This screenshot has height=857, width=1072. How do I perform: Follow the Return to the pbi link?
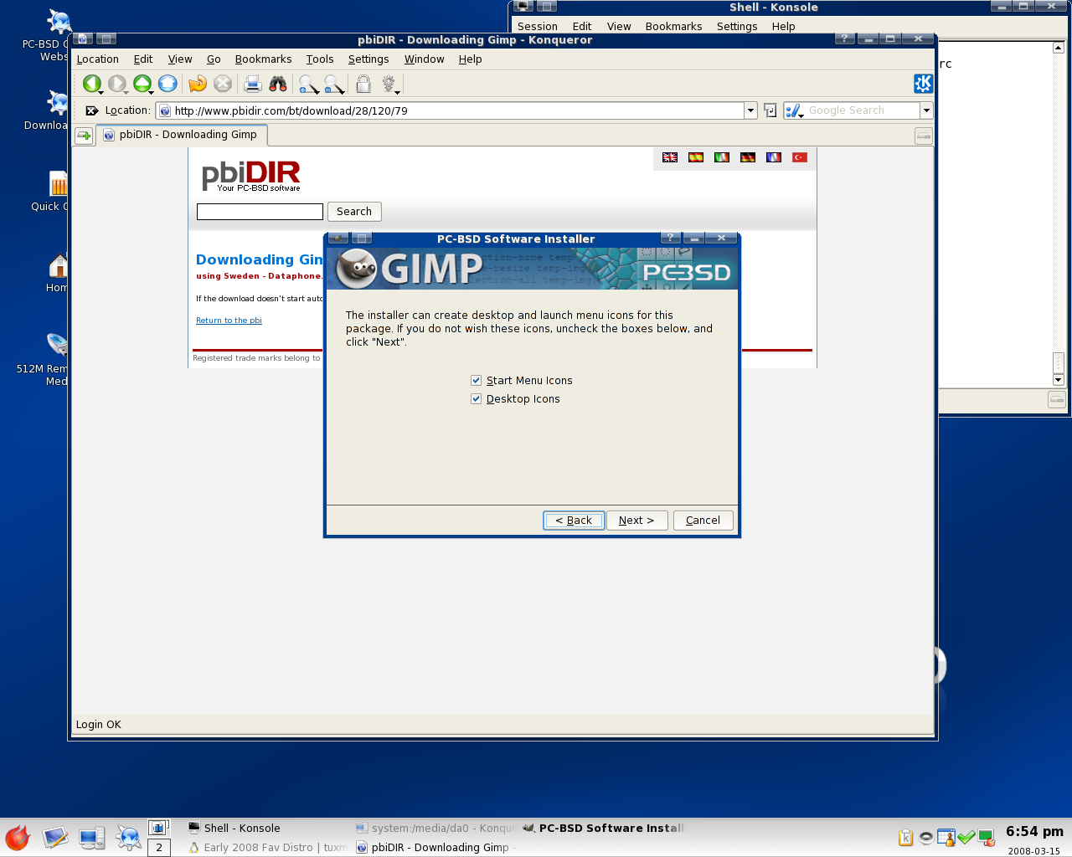pyautogui.click(x=229, y=321)
